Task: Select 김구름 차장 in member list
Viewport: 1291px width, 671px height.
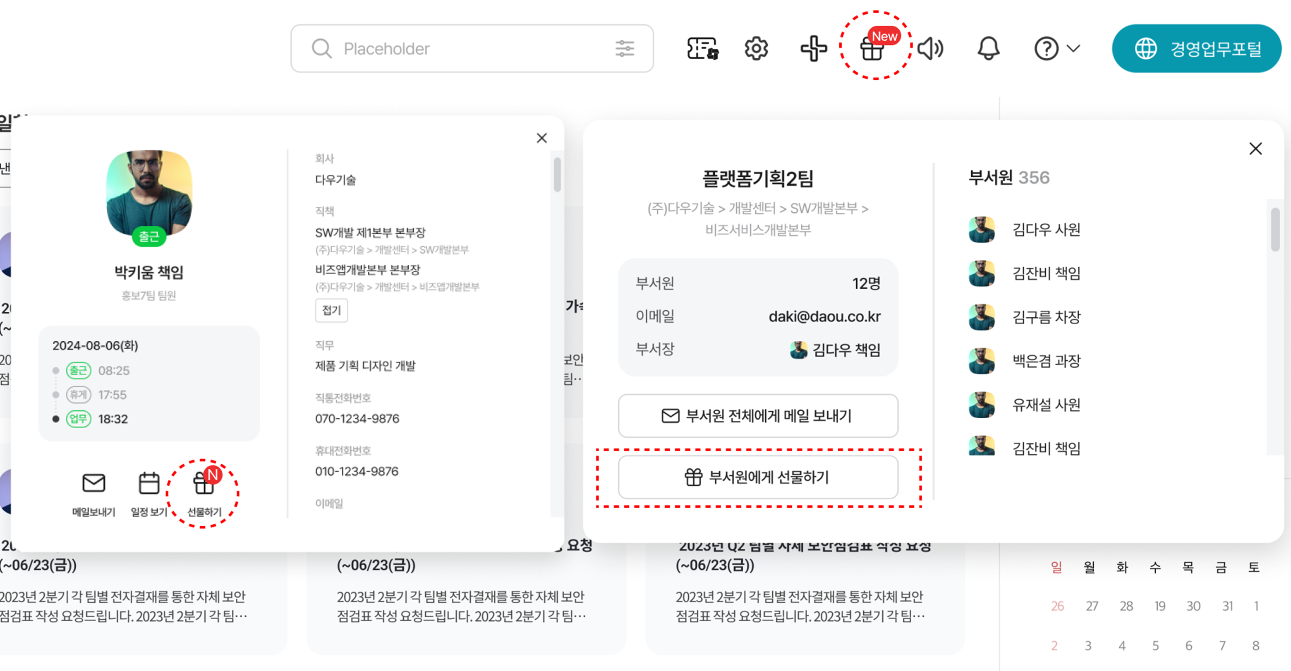Action: coord(1045,317)
